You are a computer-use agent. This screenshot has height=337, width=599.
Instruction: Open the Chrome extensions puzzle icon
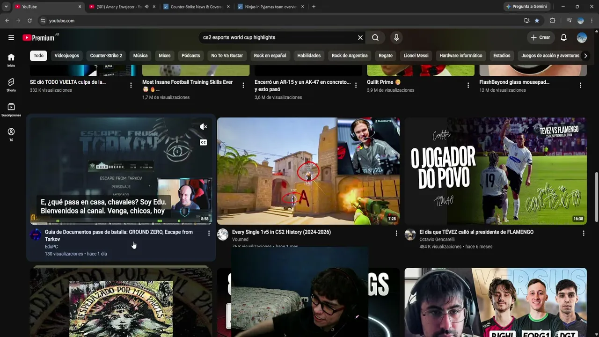553,21
